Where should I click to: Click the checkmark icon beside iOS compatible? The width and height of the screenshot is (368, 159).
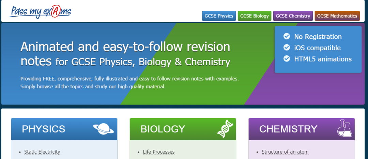pos(287,48)
